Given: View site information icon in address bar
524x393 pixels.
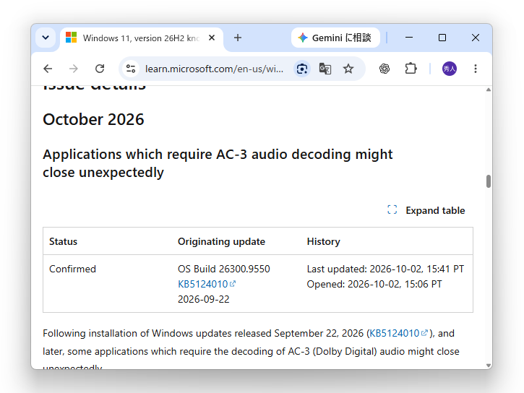Looking at the screenshot, I should click(x=131, y=69).
